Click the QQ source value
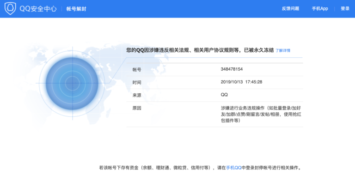 (224, 95)
